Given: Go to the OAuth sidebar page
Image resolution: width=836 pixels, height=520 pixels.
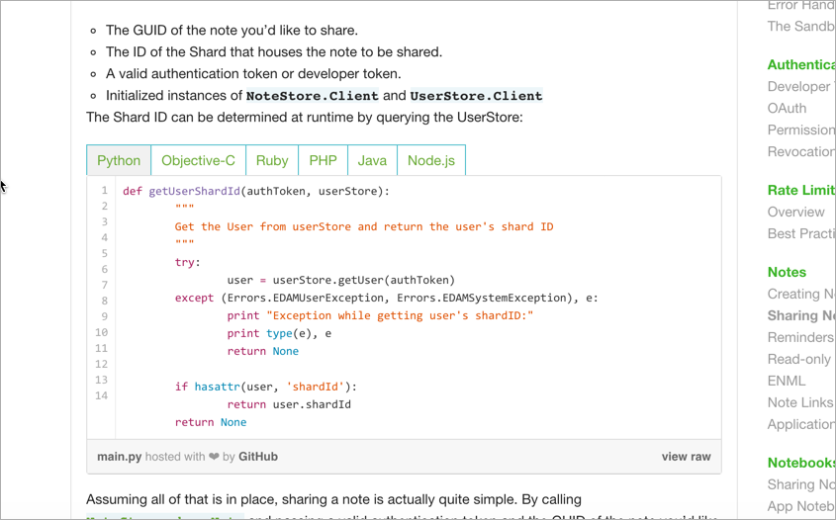Looking at the screenshot, I should click(x=787, y=108).
